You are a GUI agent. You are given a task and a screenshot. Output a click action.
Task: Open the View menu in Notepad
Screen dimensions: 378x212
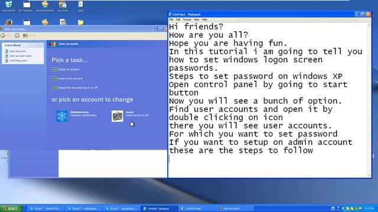point(197,19)
